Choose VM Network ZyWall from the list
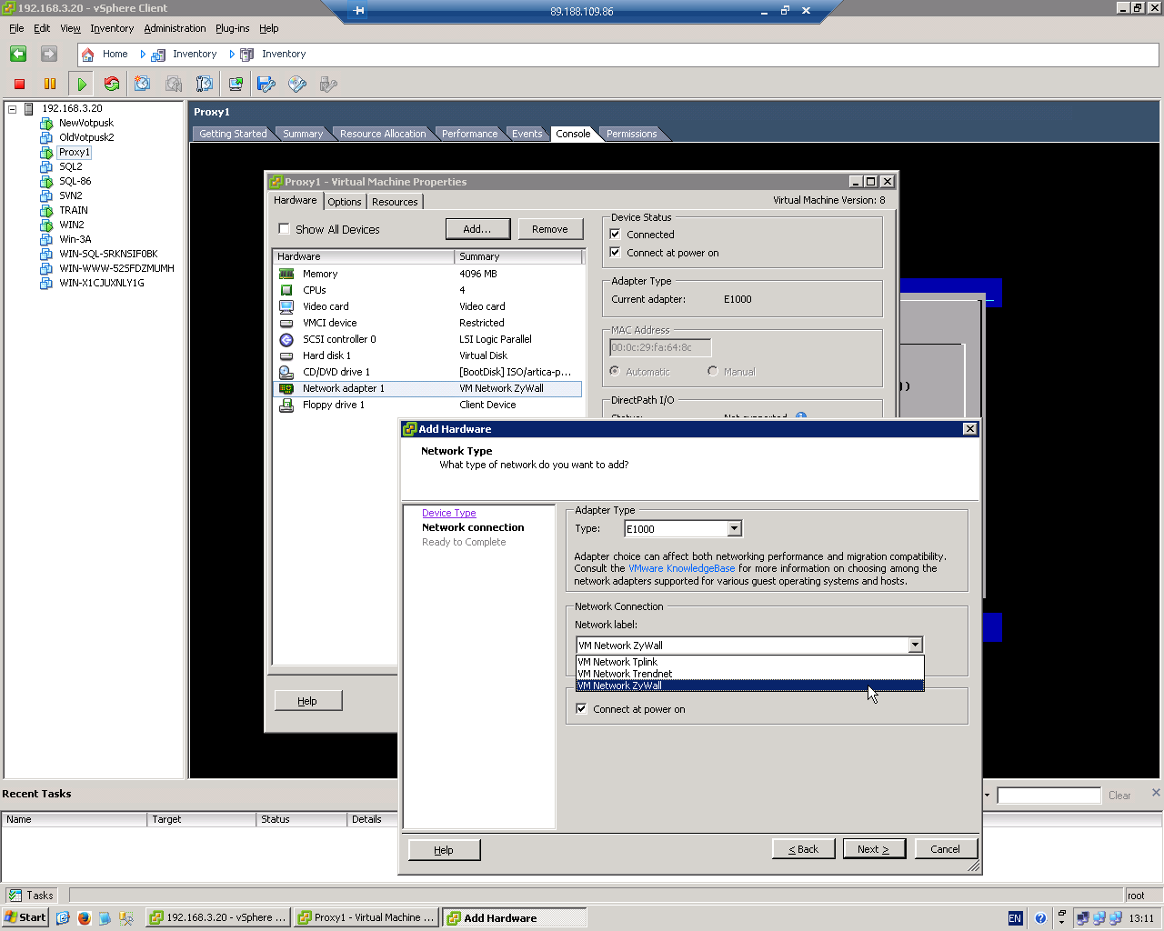The width and height of the screenshot is (1164, 931). (x=749, y=686)
